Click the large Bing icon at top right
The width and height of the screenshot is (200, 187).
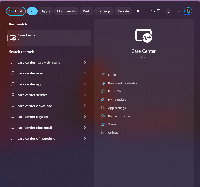(x=188, y=11)
